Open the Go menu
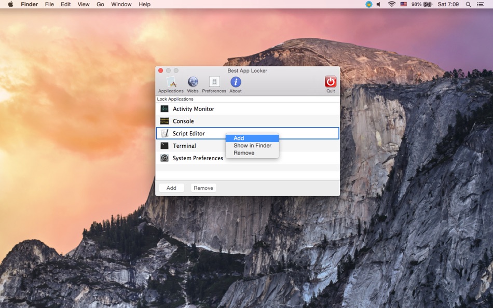Image resolution: width=493 pixels, height=308 pixels. (x=100, y=4)
